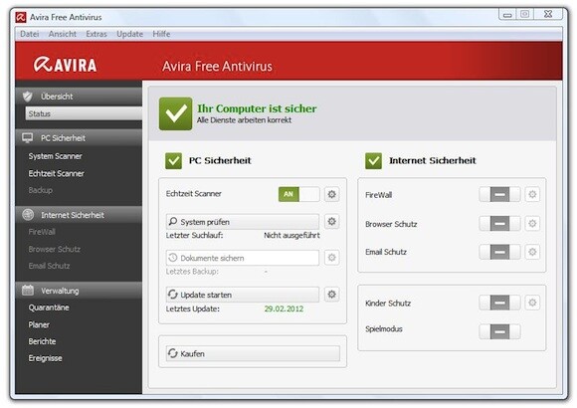This screenshot has width=577, height=408.
Task: Close the Avira window
Action: [548, 14]
